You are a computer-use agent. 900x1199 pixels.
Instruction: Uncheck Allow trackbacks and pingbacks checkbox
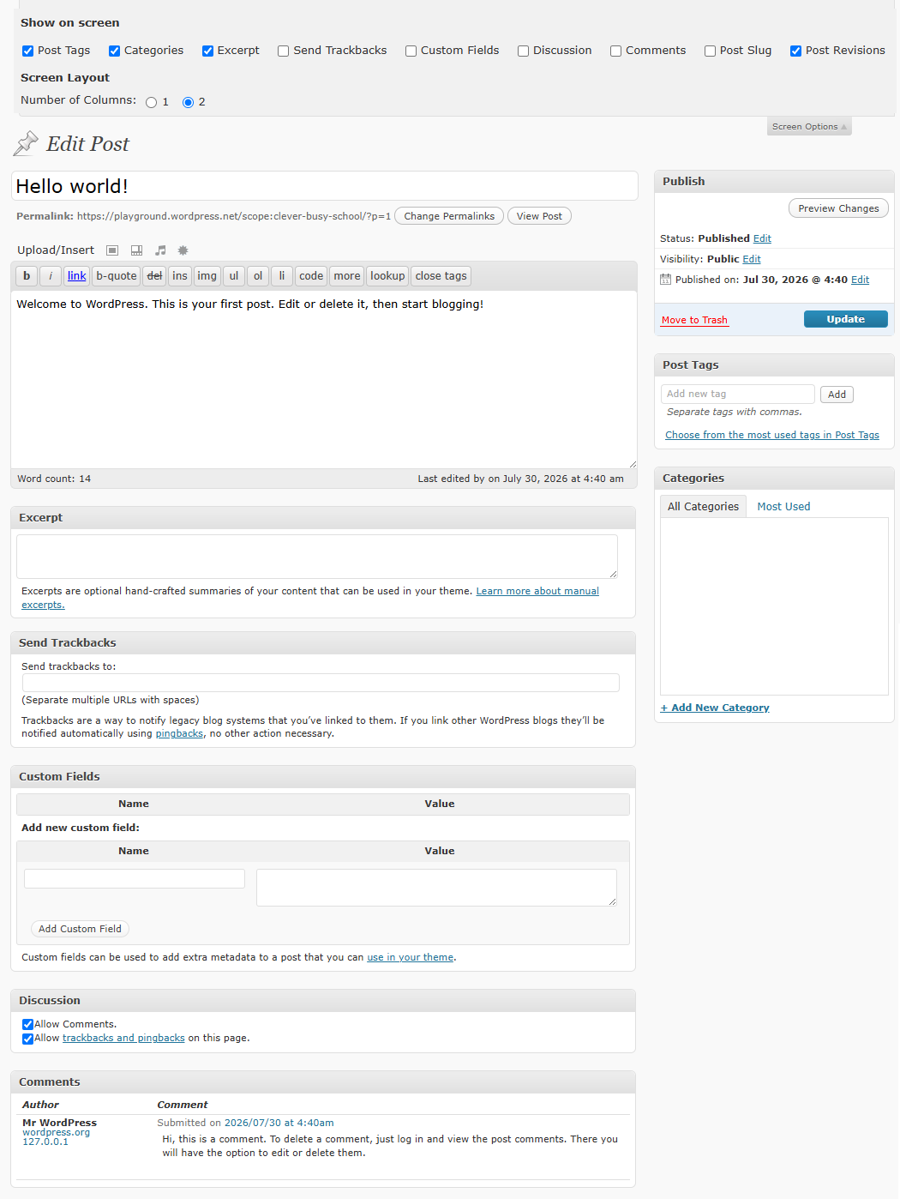click(x=28, y=1039)
